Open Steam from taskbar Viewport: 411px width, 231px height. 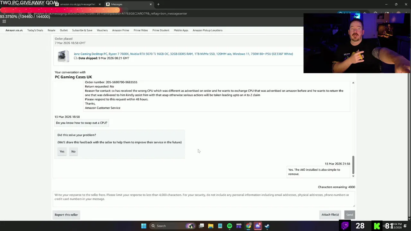267,226
